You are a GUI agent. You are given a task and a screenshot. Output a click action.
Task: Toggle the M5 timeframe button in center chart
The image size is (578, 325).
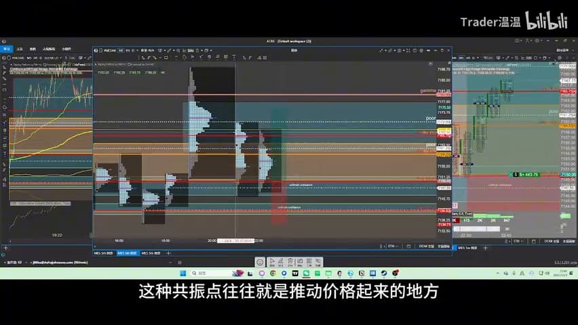[x=121, y=50]
